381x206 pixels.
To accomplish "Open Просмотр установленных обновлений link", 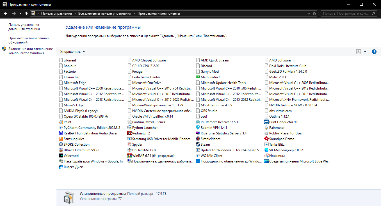I will tap(29, 40).
